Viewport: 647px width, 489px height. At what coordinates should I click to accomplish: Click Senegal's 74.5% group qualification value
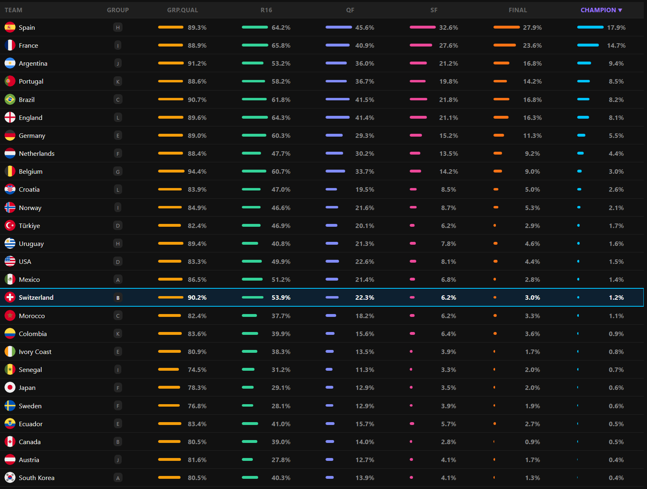click(197, 370)
